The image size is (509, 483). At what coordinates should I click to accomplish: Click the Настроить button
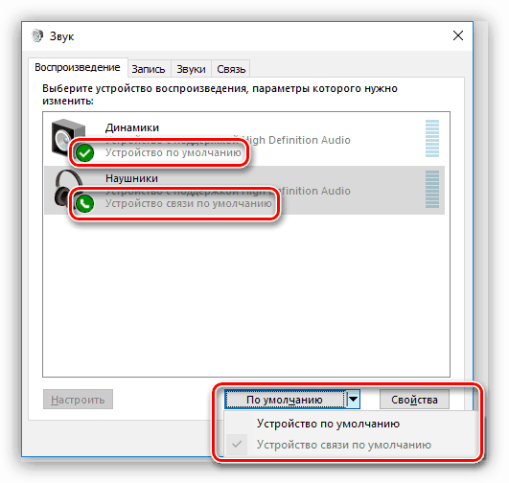pyautogui.click(x=78, y=400)
